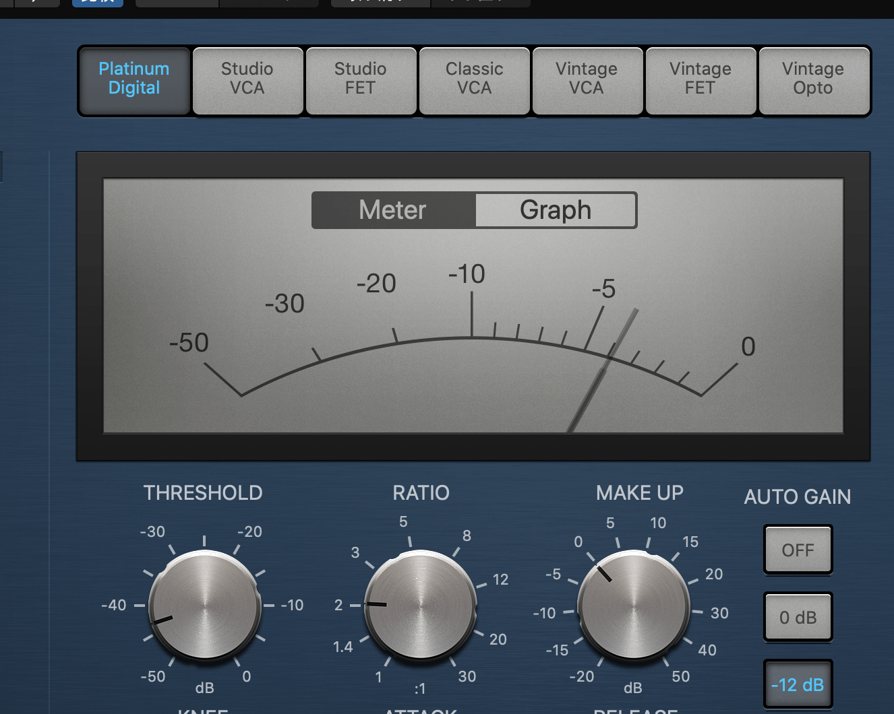Viewport: 894px width, 714px height.
Task: Click the 0 label on meter scale
Action: (x=748, y=347)
